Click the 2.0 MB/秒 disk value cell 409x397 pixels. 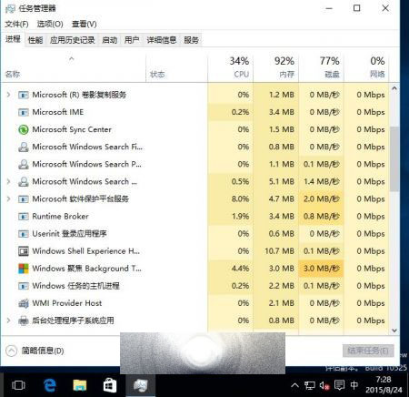point(321,199)
